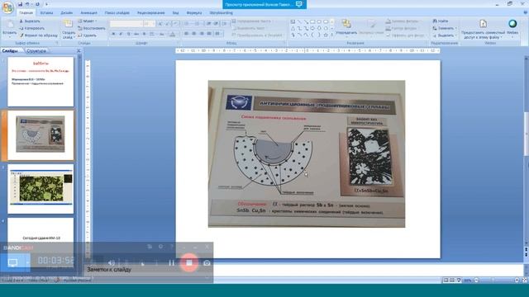Open Replace (Заменить) dropdown
This screenshot has width=529, height=297.
pos(445,28)
